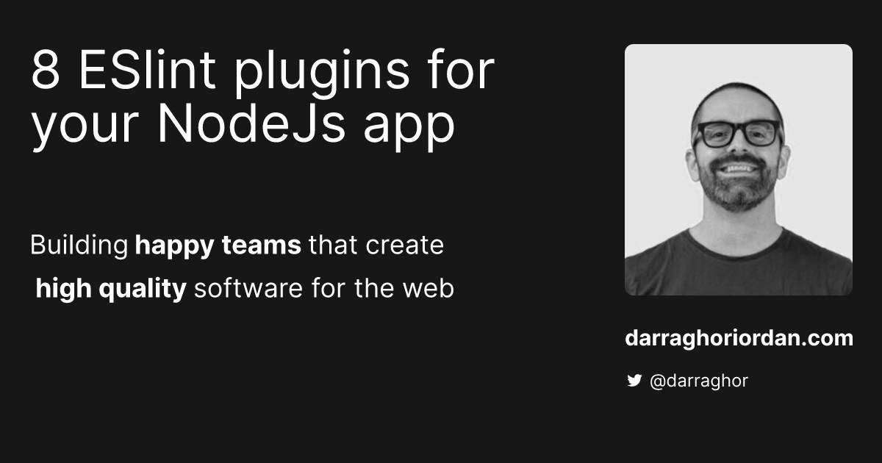
Task: Select the domain name text below the photo
Action: 736,340
